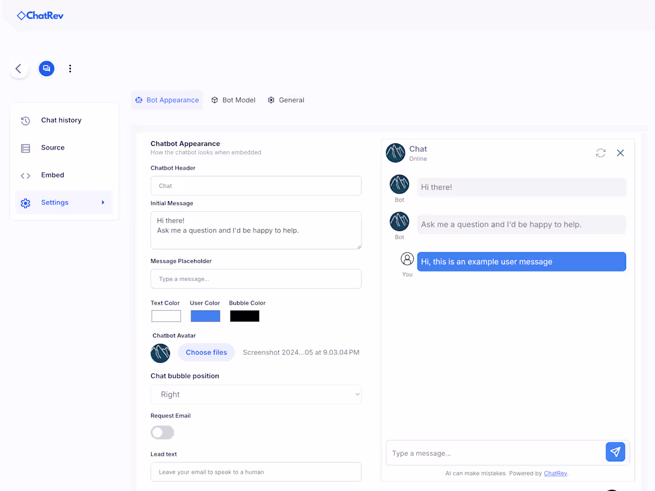Enable the Request Email toggle
Viewport: 655px width, 491px height.
162,432
